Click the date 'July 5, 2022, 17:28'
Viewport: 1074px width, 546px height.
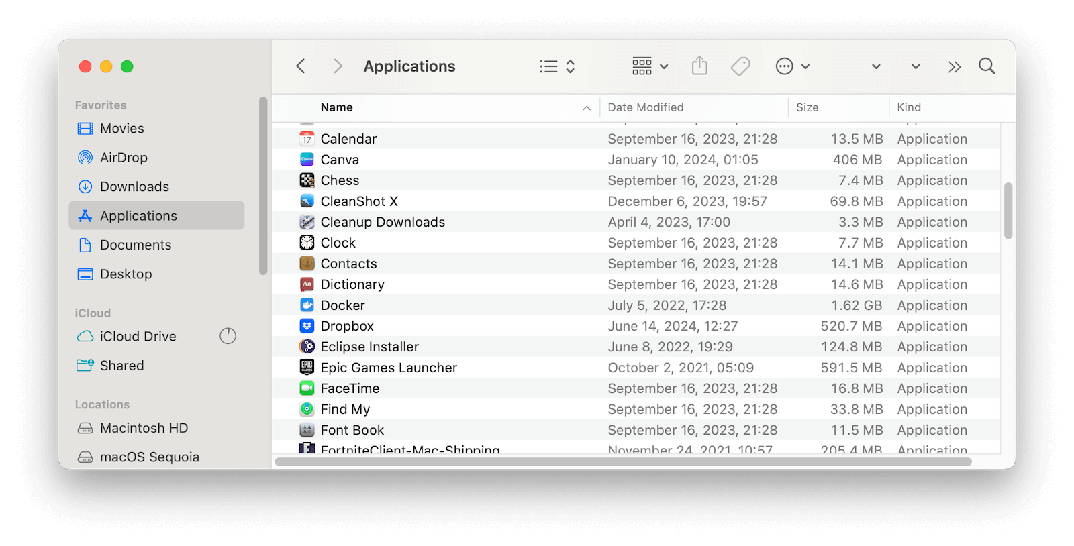(x=667, y=305)
